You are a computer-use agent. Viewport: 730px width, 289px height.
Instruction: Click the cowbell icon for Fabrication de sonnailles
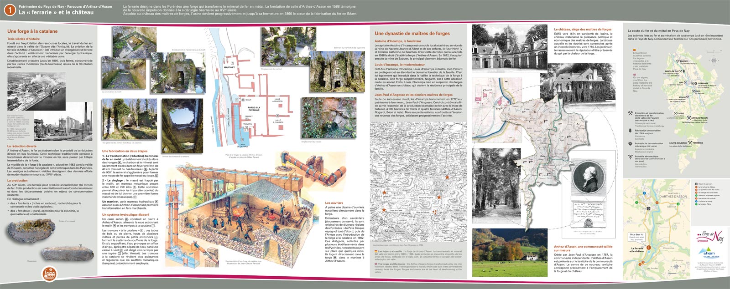pyautogui.click(x=630, y=131)
